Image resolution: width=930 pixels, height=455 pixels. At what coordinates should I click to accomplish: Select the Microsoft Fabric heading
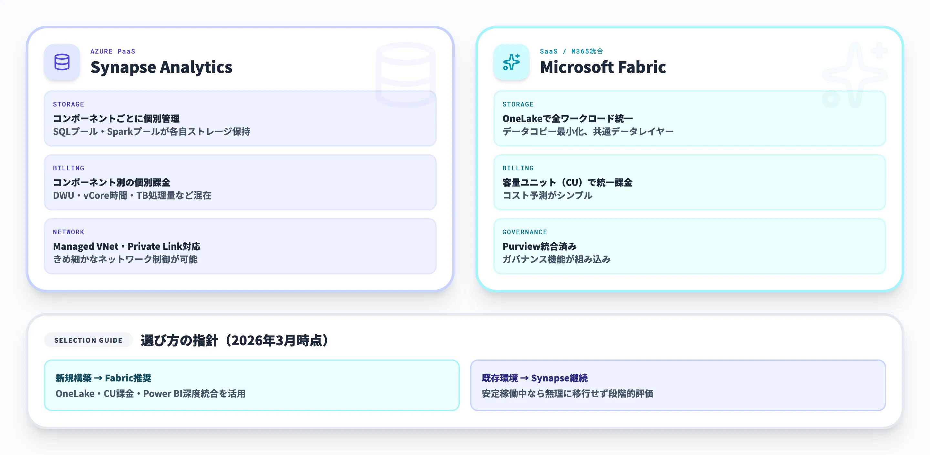click(x=603, y=67)
